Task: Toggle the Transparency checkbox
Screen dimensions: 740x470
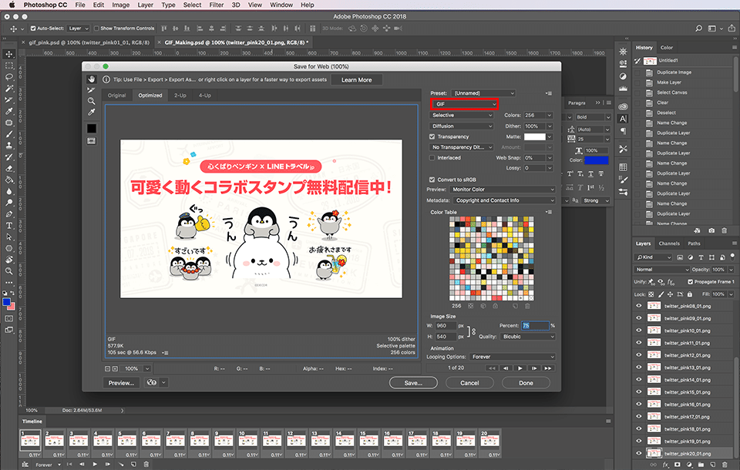Action: coord(432,136)
